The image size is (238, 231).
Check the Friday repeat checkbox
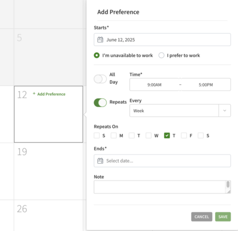click(184, 135)
